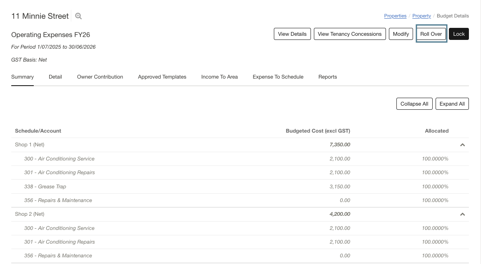Collapse the Shop 2 (Net) schedule
481x264 pixels.
click(462, 214)
